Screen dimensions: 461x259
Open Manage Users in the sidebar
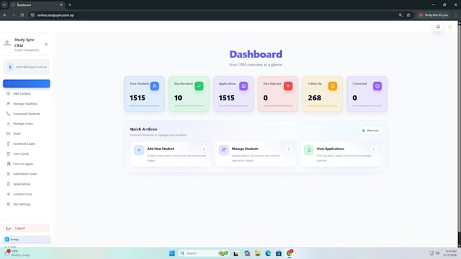[26, 124]
